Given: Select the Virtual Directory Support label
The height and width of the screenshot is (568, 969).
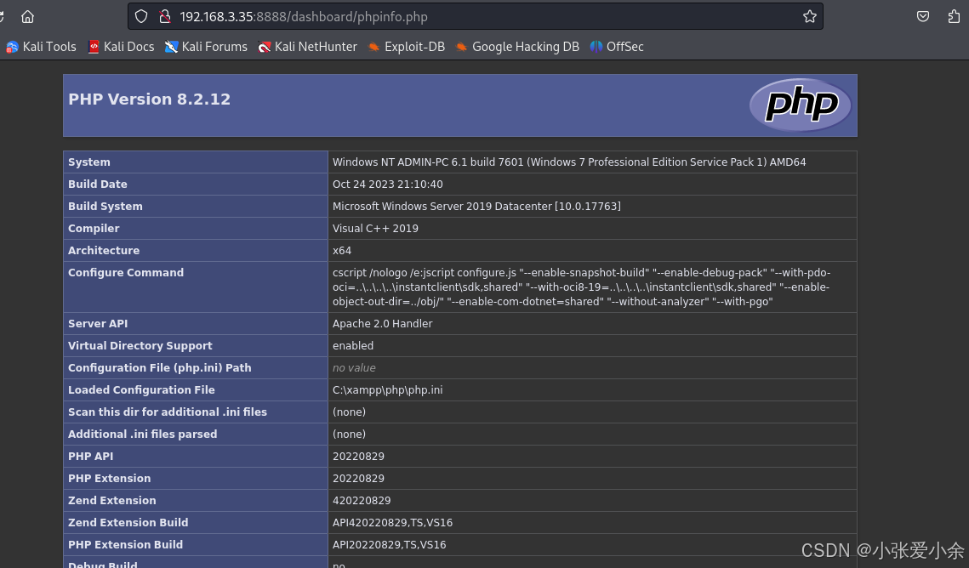Looking at the screenshot, I should (140, 346).
